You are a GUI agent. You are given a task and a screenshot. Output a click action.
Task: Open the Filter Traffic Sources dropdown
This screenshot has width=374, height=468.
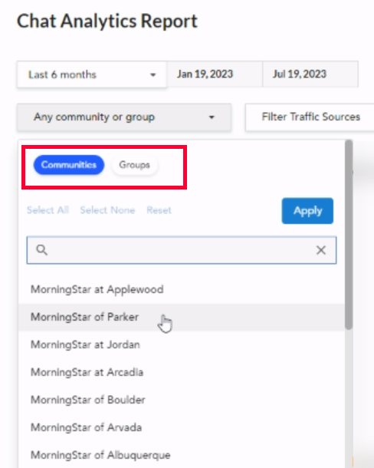310,117
